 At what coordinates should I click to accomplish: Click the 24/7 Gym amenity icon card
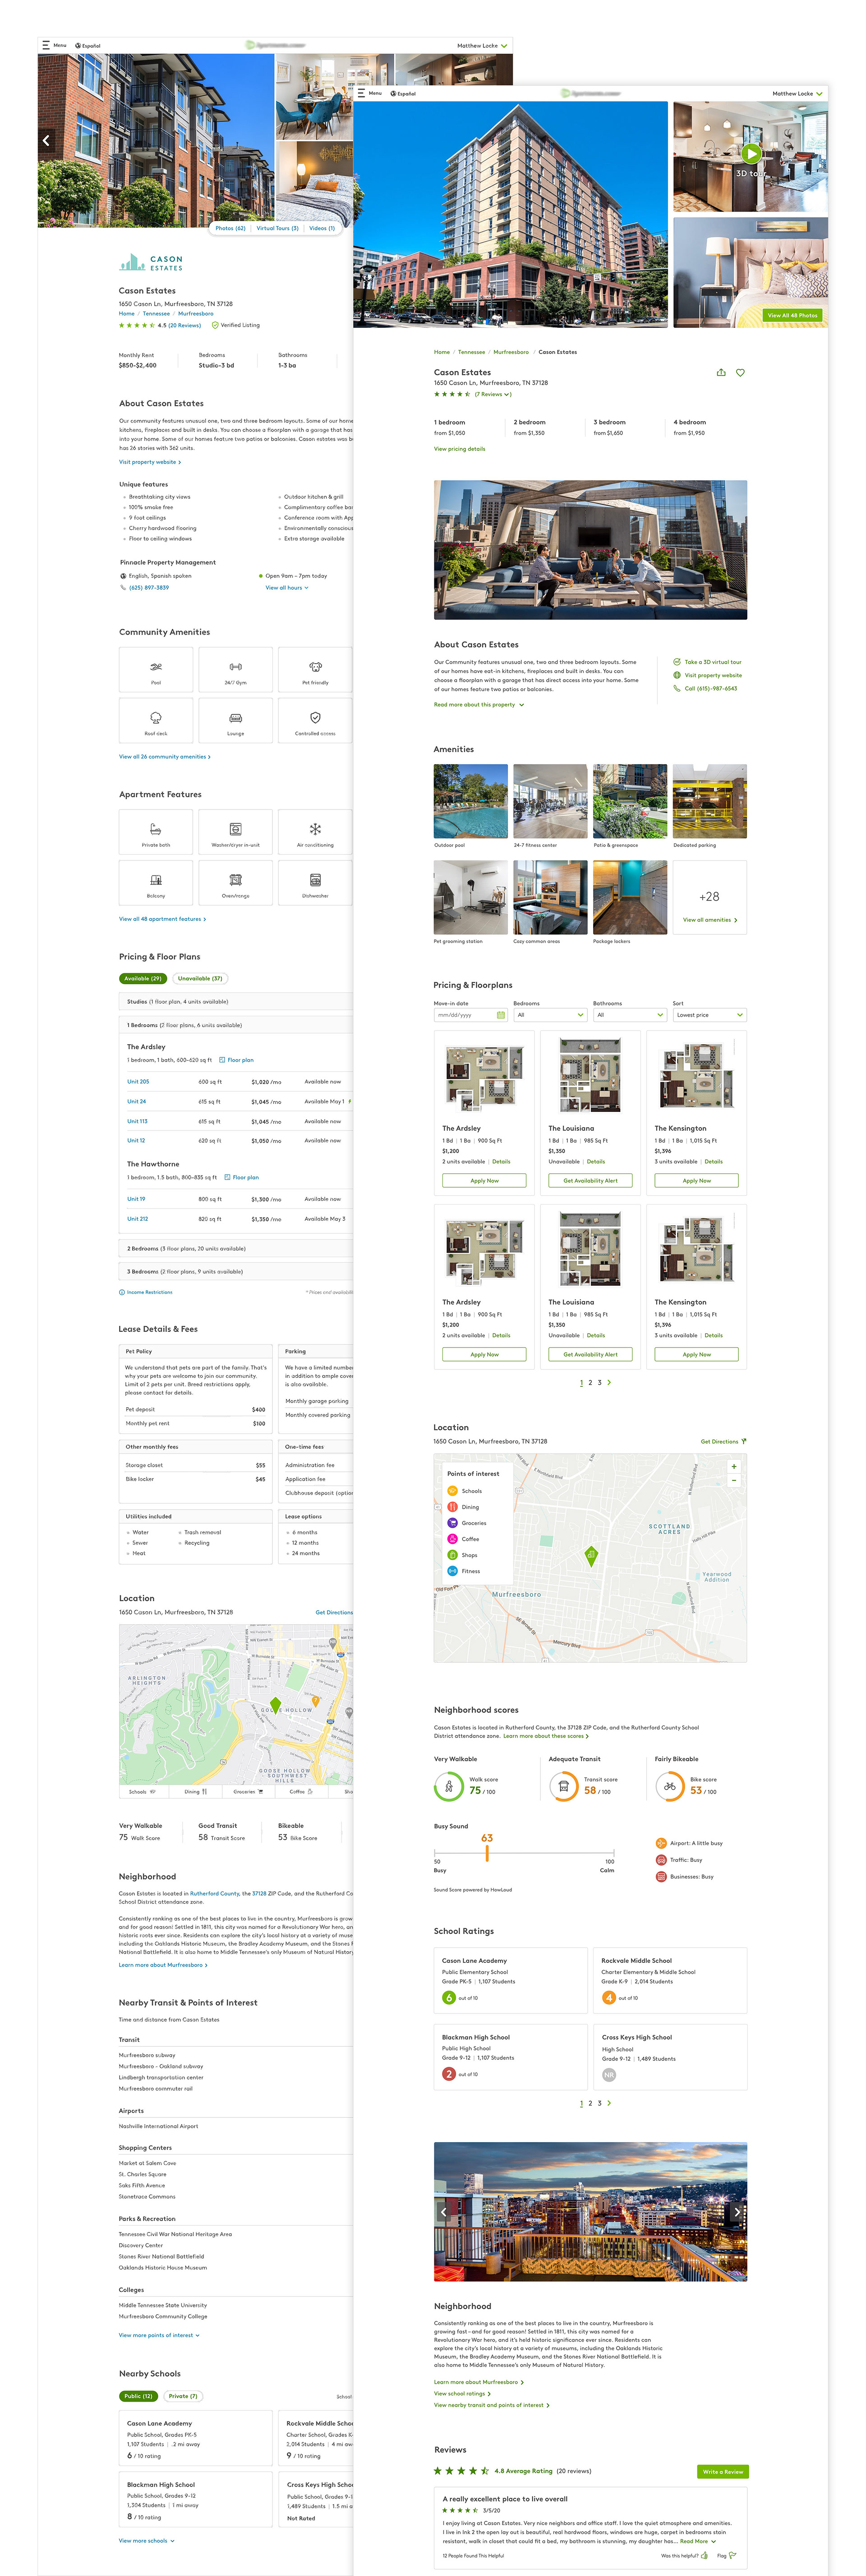click(x=236, y=670)
